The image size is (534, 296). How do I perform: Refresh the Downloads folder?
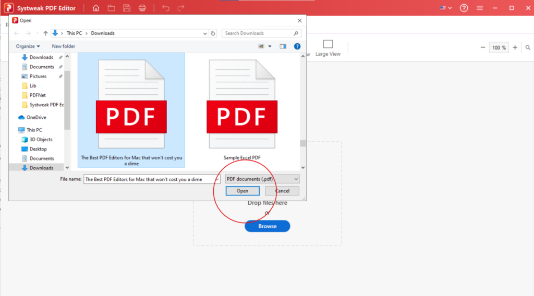213,33
